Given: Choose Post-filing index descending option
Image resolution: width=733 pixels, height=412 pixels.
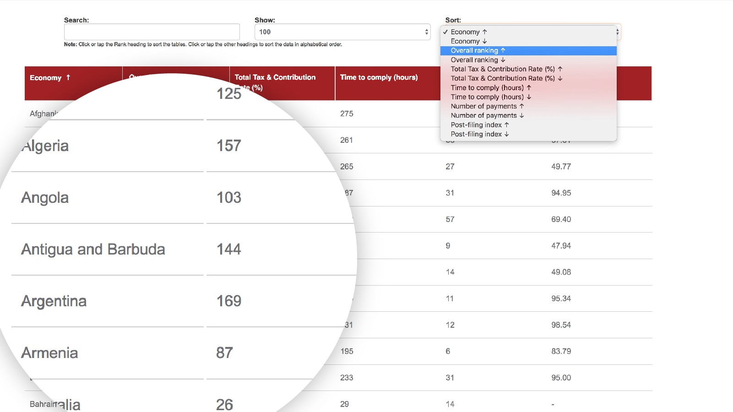Looking at the screenshot, I should (479, 134).
